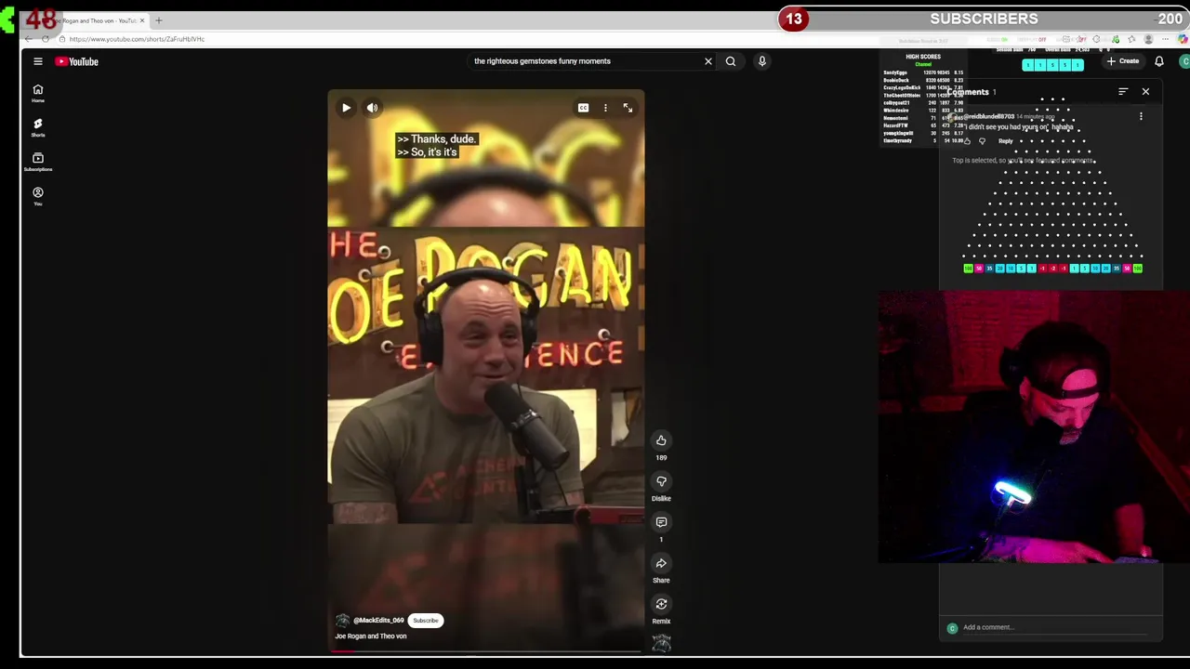Open the YouTube hamburger guide menu
Screen dimensions: 1190x669
38,61
